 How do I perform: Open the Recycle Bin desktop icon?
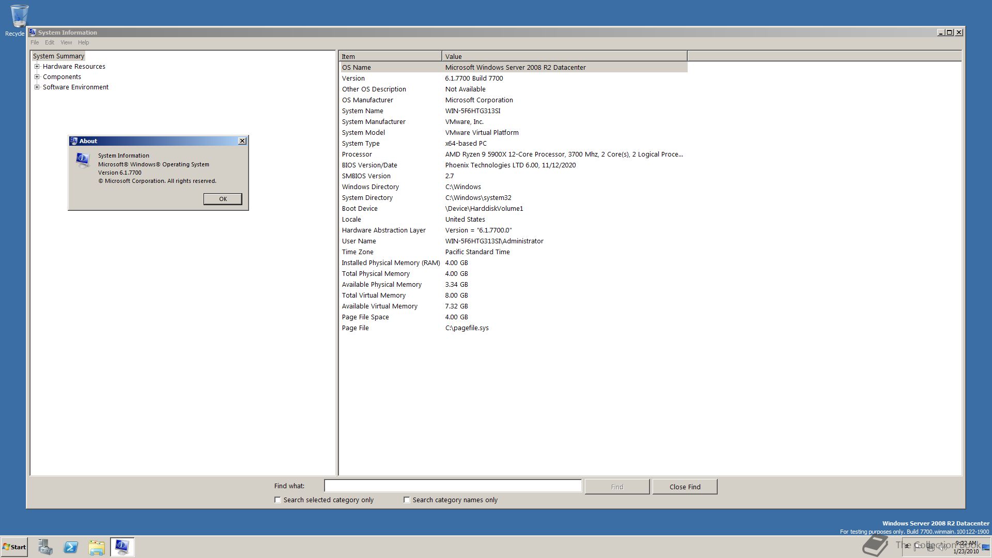19,20
